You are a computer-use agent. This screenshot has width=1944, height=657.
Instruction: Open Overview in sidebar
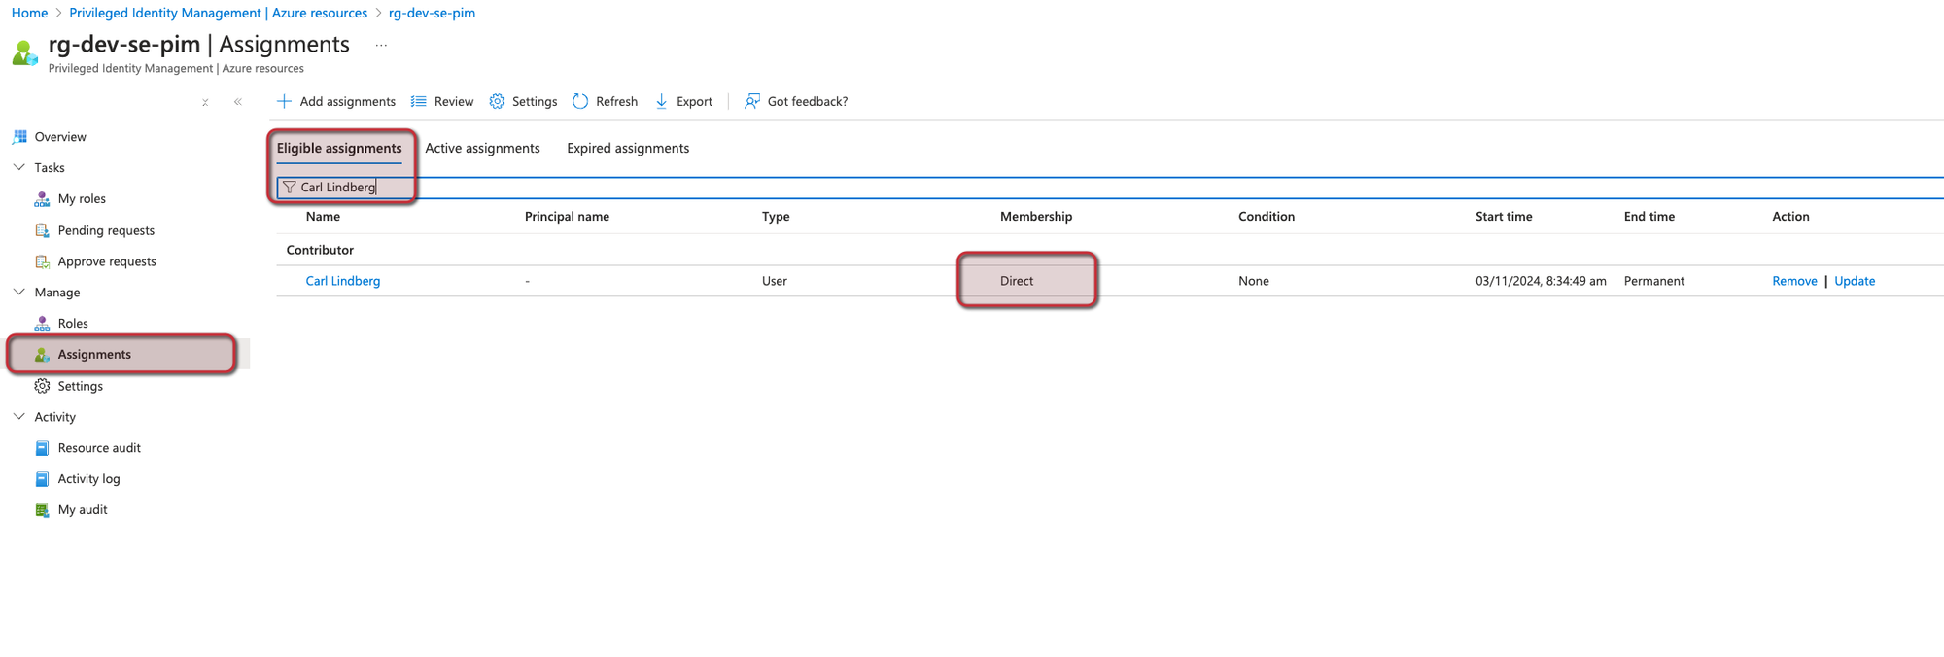pyautogui.click(x=60, y=137)
